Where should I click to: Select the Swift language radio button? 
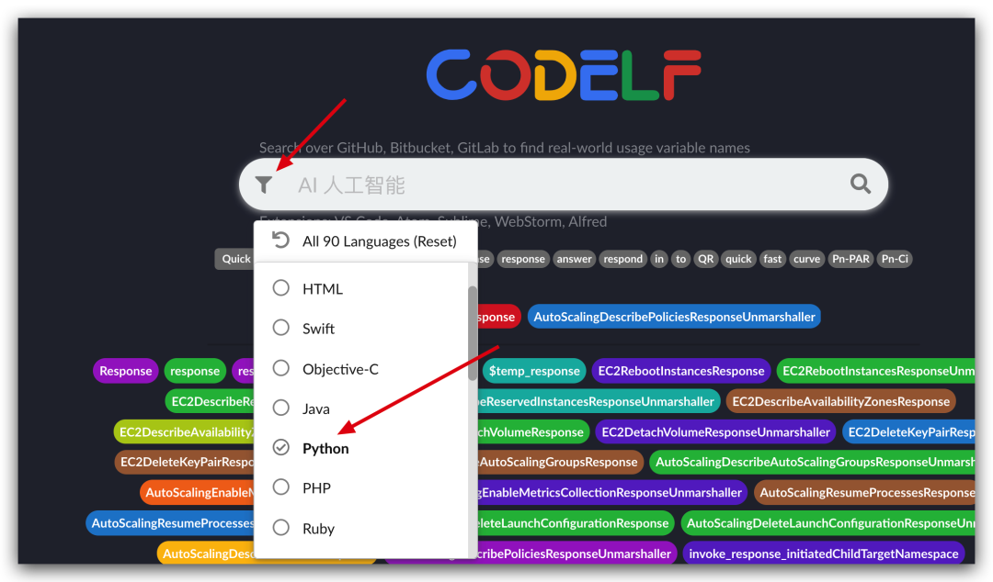tap(280, 328)
